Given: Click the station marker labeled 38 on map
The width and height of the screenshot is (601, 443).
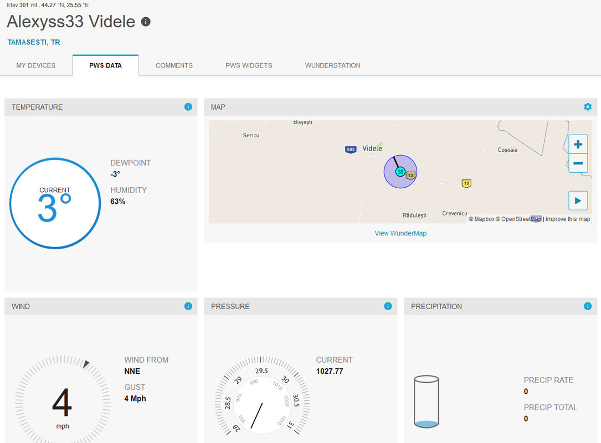Looking at the screenshot, I should click(x=400, y=172).
